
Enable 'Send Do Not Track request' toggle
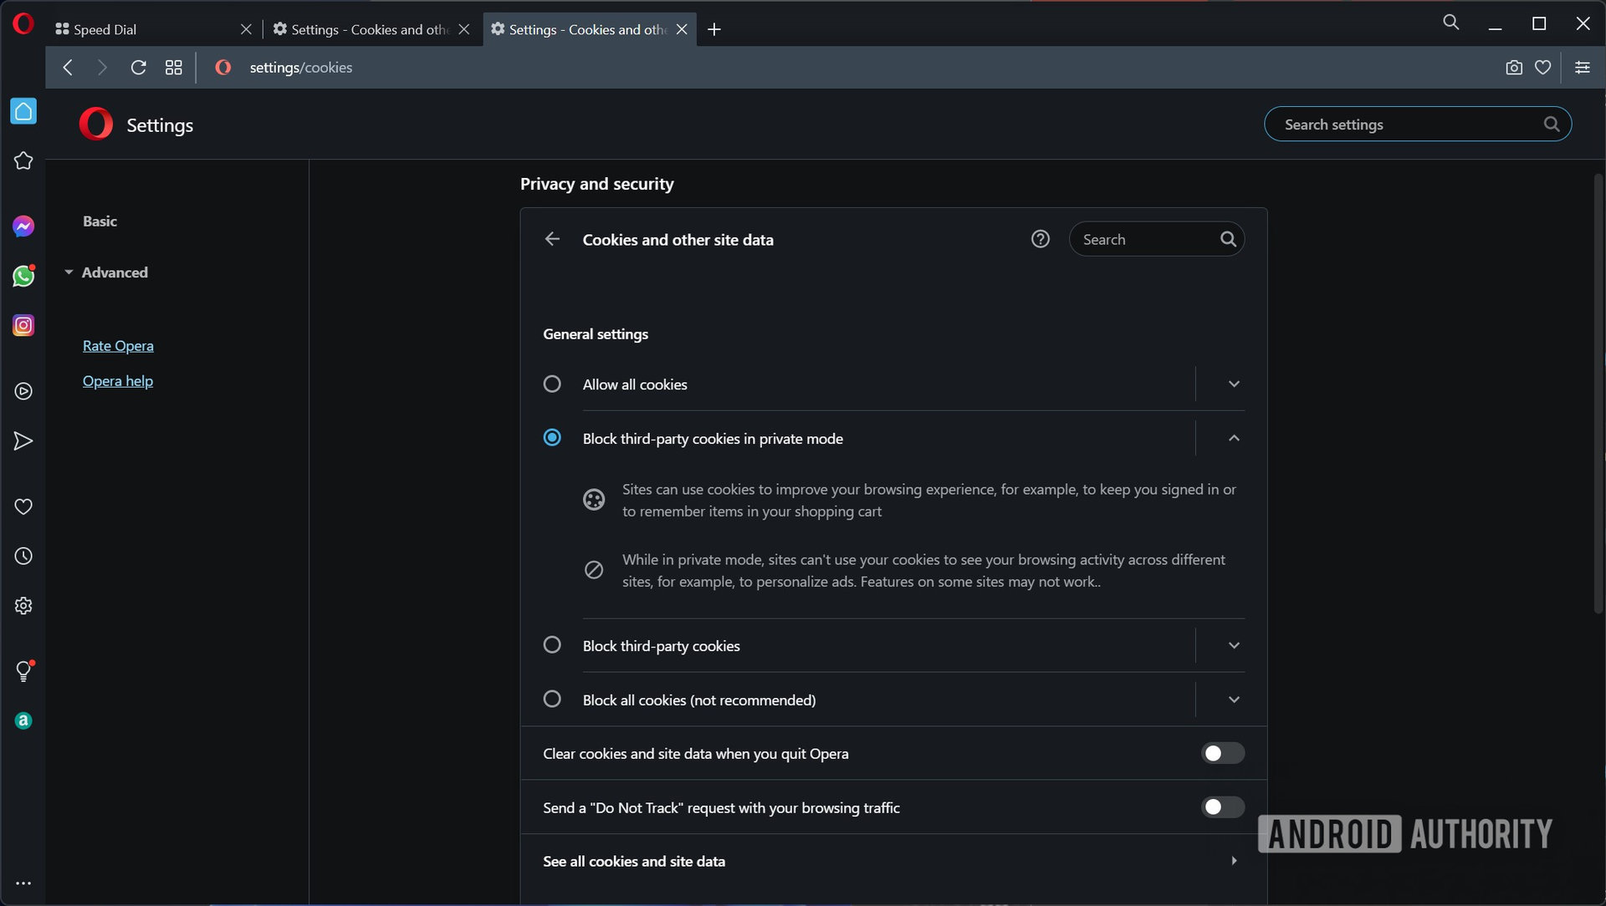[x=1222, y=807]
